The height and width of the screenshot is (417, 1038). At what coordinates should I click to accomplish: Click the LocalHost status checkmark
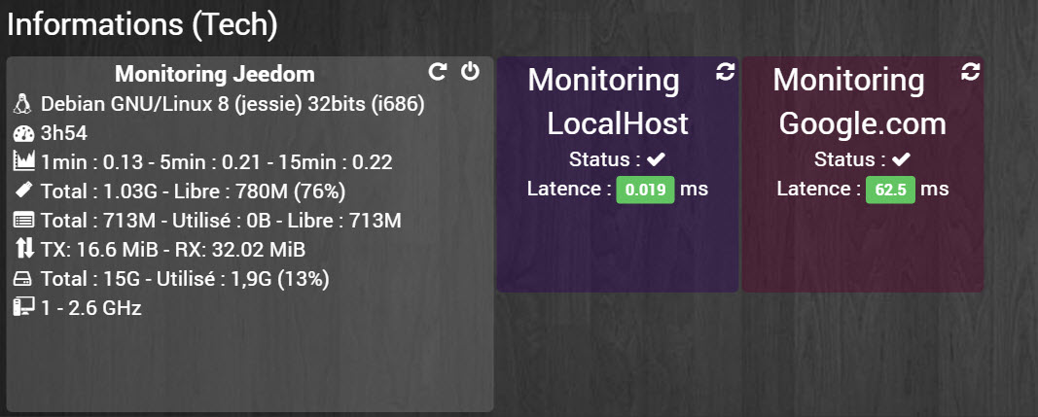click(656, 159)
